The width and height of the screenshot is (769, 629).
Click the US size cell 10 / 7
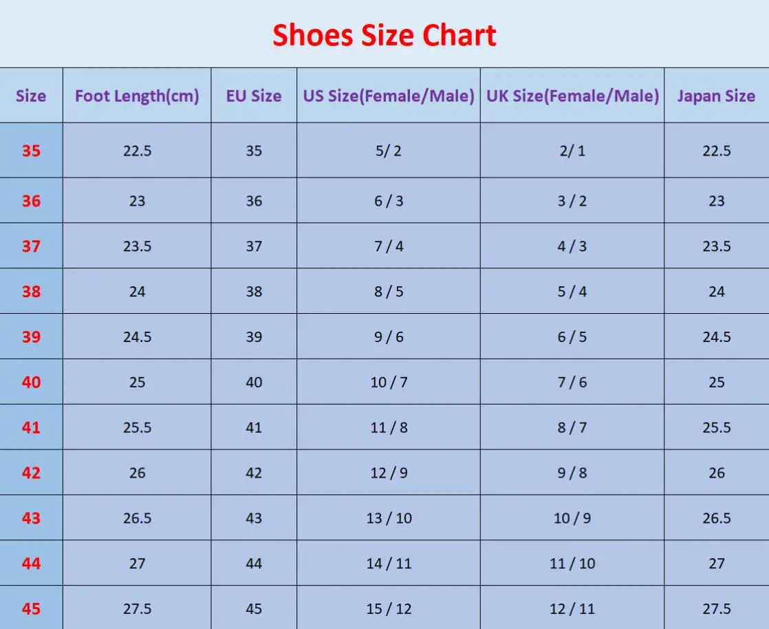pyautogui.click(x=389, y=382)
